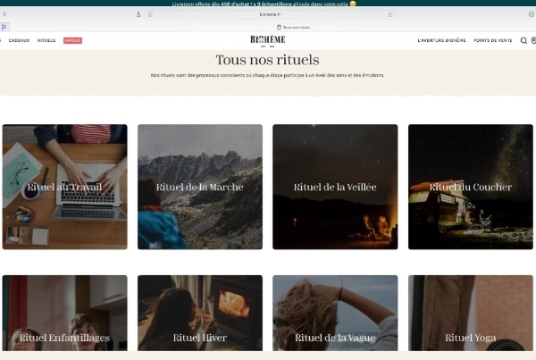Open the Rituels menu item
This screenshot has height=360, width=536.
pos(46,40)
